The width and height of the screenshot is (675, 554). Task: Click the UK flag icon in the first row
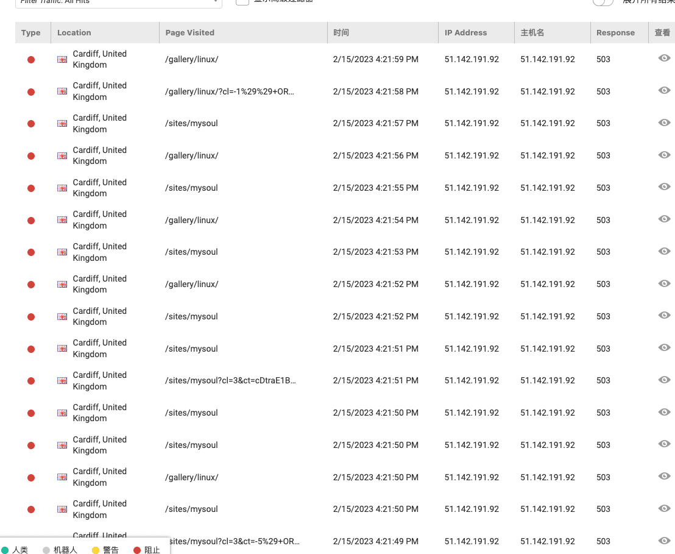pyautogui.click(x=62, y=59)
